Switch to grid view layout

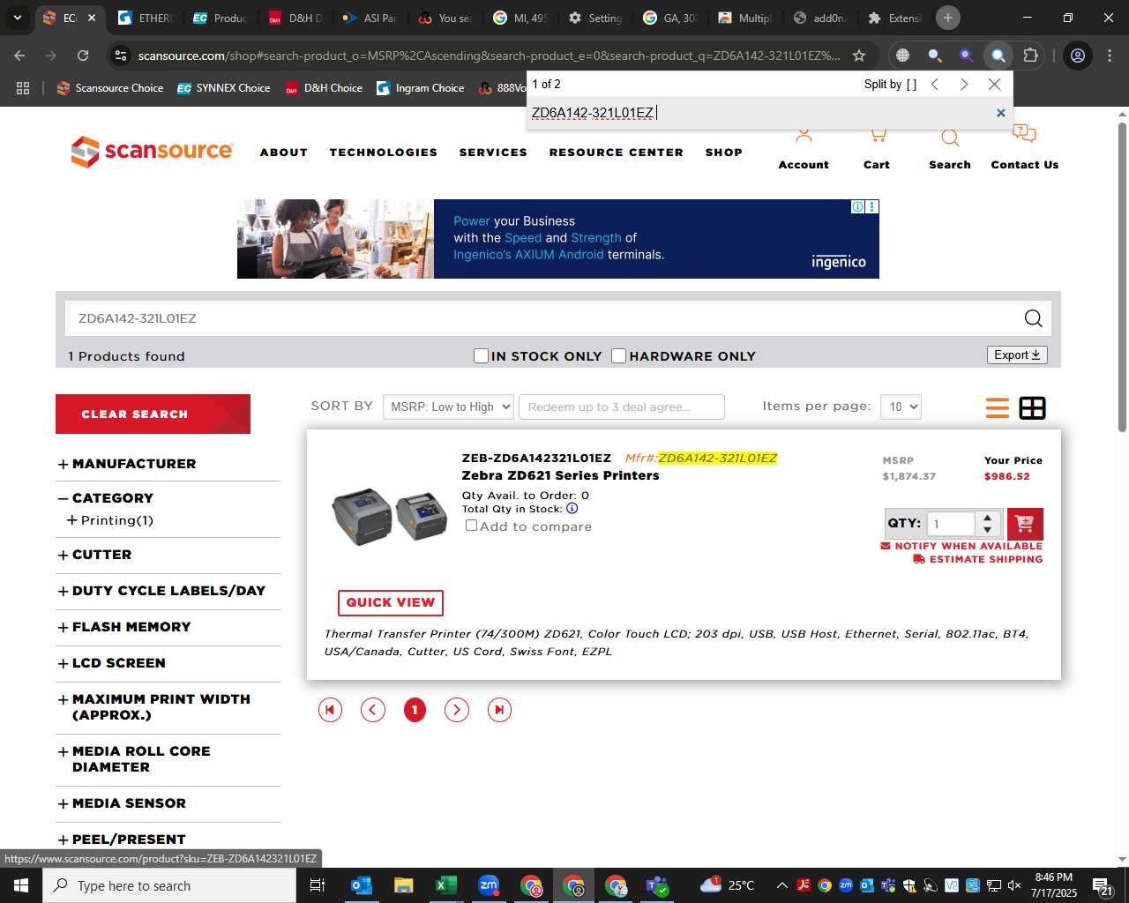[x=1032, y=407]
